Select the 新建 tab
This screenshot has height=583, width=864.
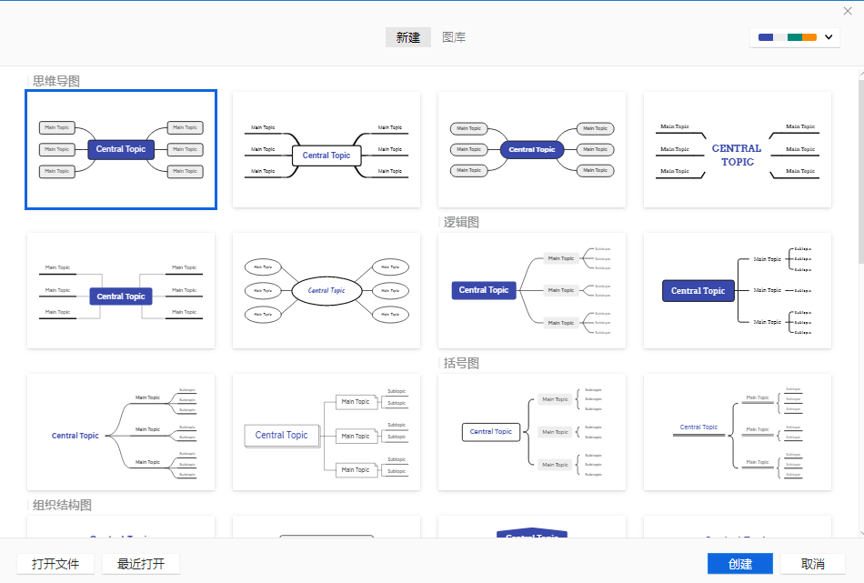pos(407,37)
